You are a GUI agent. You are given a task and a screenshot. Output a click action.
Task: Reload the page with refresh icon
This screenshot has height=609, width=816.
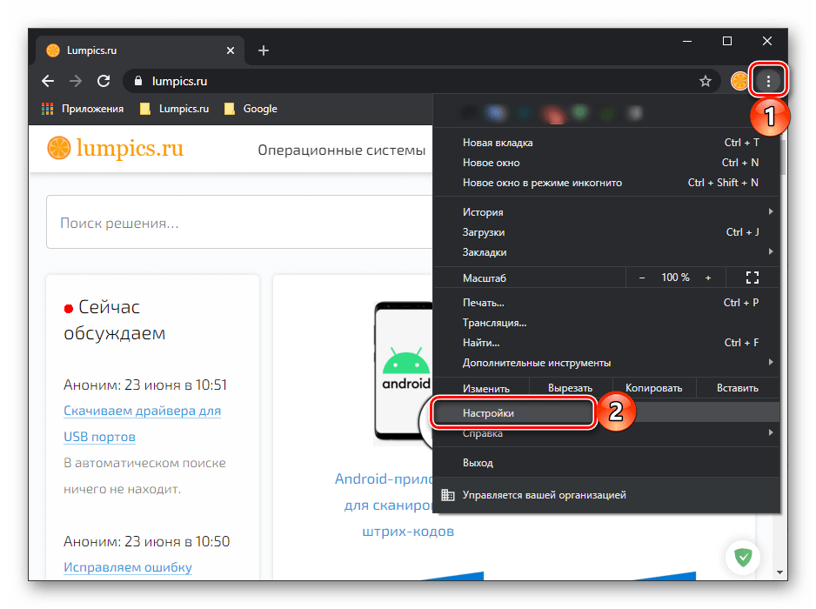(104, 81)
